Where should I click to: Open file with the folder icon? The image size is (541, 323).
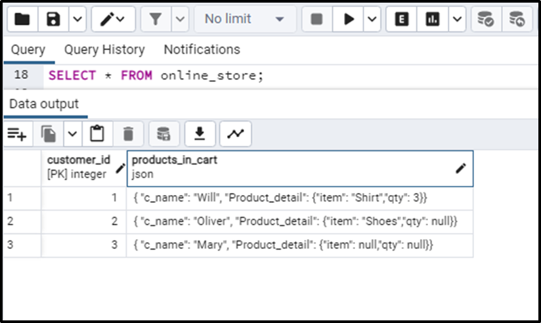pos(22,19)
